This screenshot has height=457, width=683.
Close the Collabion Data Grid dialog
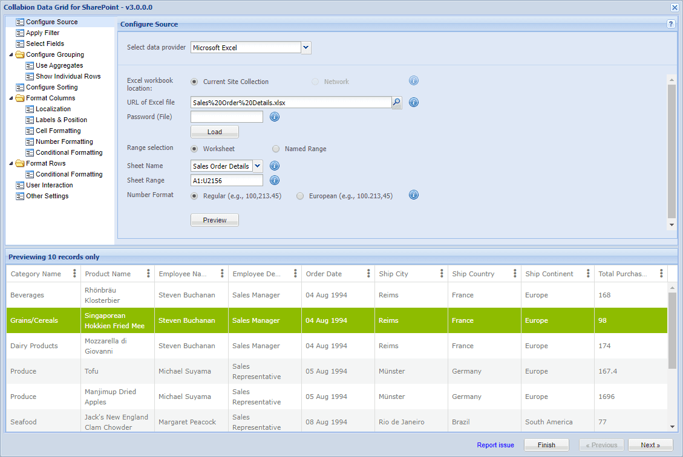675,7
